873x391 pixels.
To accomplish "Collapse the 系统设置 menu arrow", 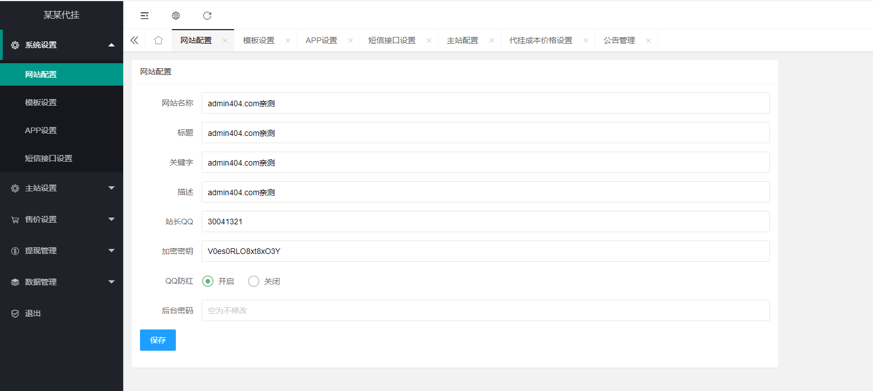I will 111,45.
